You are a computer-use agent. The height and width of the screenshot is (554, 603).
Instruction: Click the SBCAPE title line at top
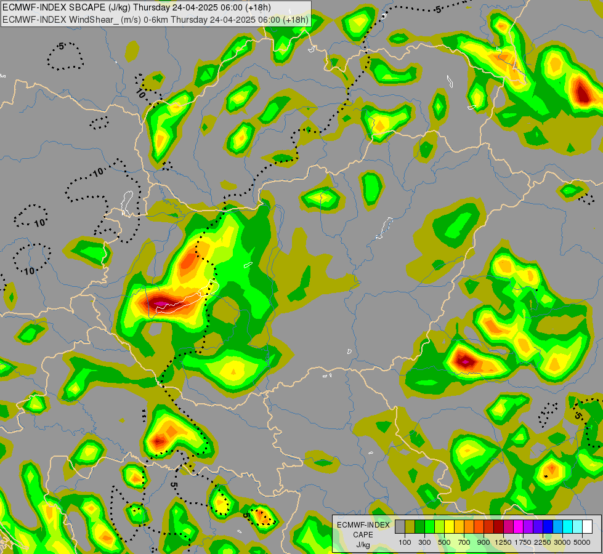pyautogui.click(x=137, y=7)
